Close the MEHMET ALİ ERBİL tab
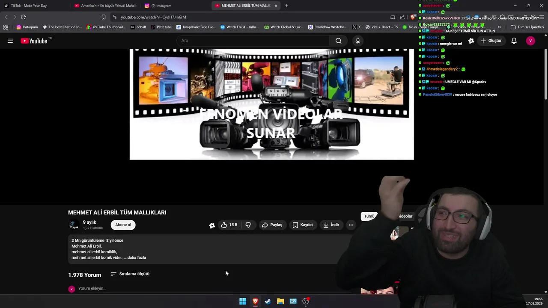The image size is (548, 308). [x=276, y=6]
